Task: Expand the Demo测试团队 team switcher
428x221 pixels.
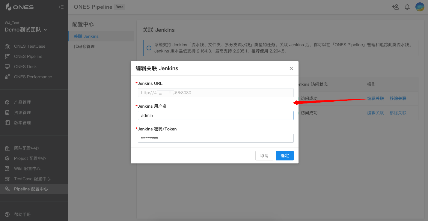Action: click(x=26, y=30)
